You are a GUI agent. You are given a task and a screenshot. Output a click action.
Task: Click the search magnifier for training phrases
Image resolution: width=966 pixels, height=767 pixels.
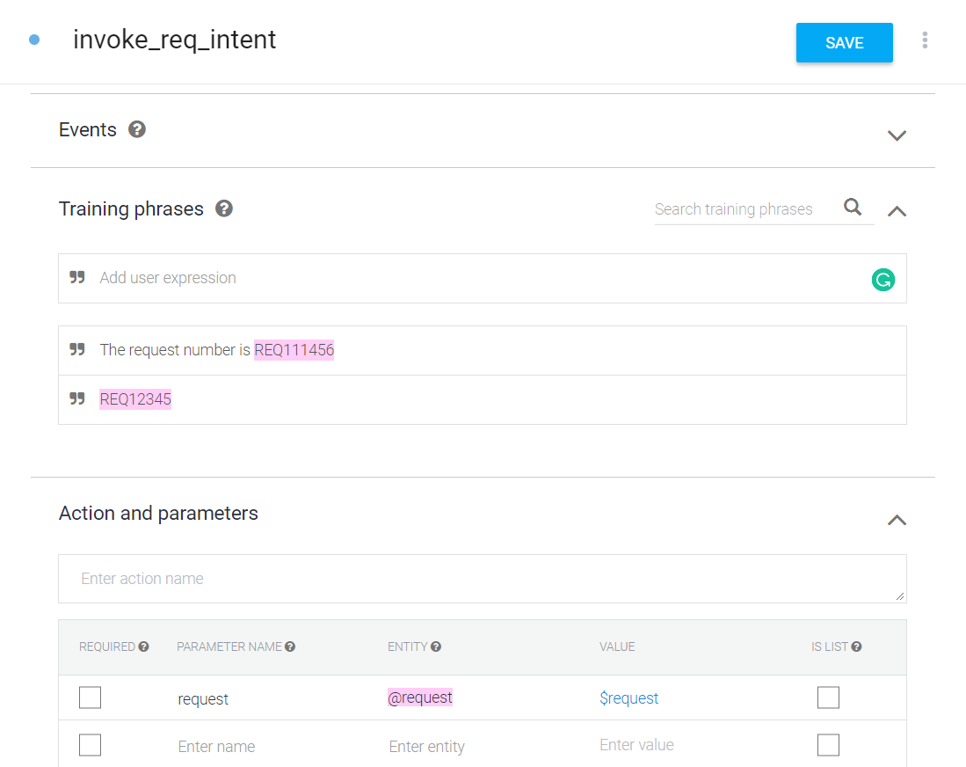coord(852,207)
